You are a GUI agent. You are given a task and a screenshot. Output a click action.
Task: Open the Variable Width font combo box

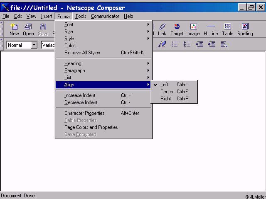point(48,45)
